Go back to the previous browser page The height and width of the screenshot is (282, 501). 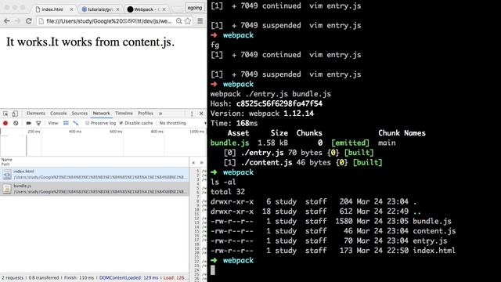[7, 21]
